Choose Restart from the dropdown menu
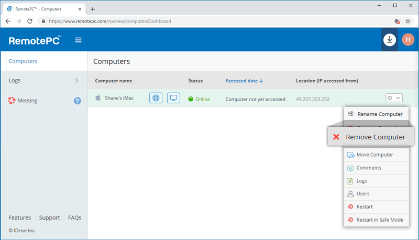This screenshot has width=419, height=240. (x=376, y=207)
